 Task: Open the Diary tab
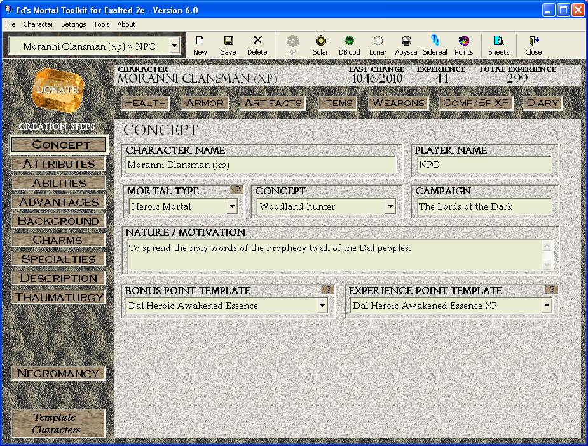[x=542, y=103]
